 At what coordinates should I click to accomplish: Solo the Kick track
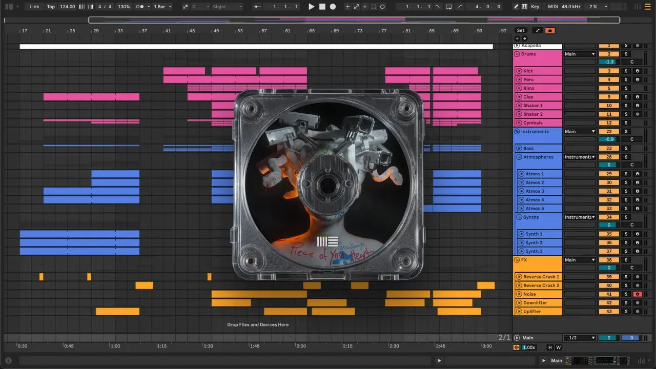[x=625, y=71]
